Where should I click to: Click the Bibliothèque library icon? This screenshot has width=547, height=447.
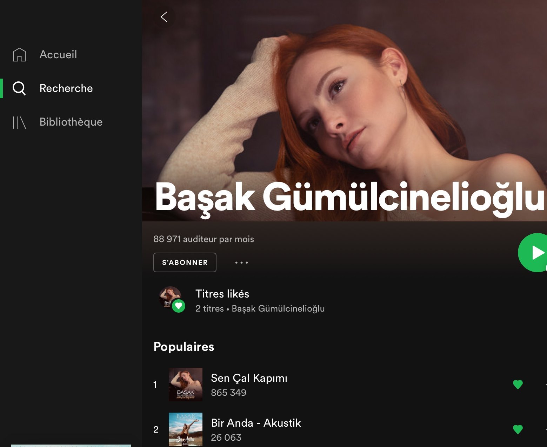19,122
